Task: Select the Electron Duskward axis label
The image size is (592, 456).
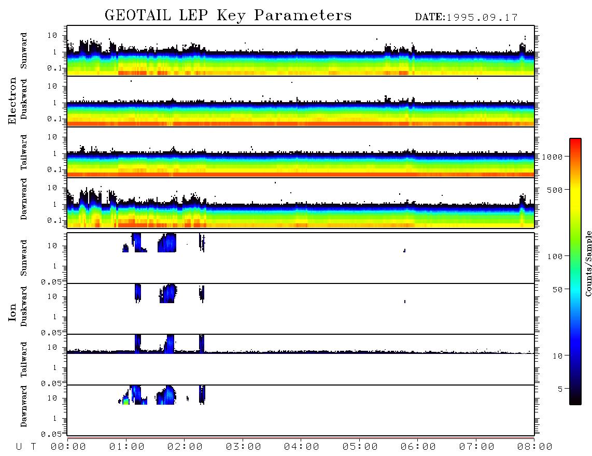Action: (24, 99)
